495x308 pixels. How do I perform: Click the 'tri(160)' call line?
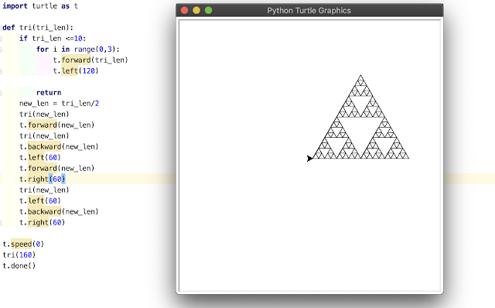pos(19,255)
